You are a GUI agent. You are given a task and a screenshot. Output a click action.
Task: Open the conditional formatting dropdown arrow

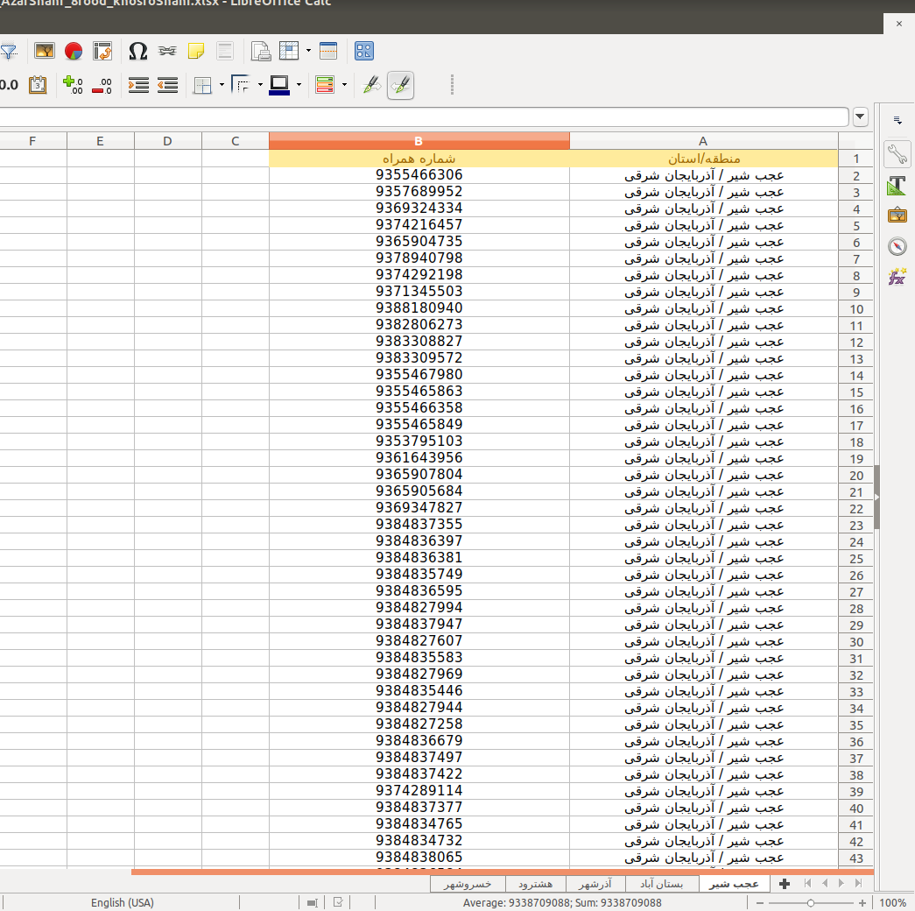click(x=344, y=85)
